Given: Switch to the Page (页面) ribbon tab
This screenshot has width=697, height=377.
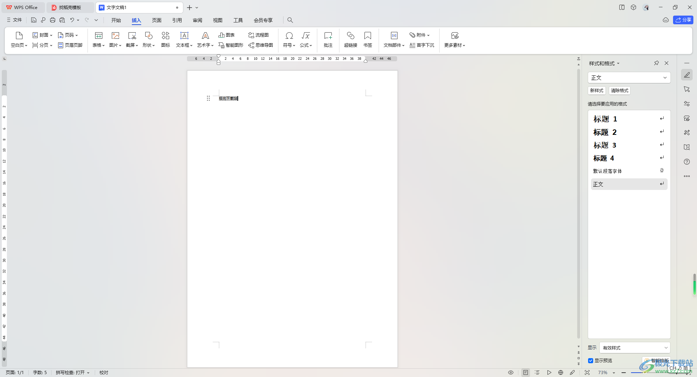Looking at the screenshot, I should tap(157, 20).
